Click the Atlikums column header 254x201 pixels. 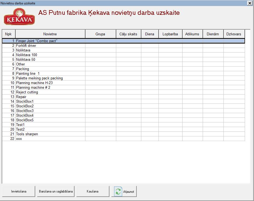(192, 34)
